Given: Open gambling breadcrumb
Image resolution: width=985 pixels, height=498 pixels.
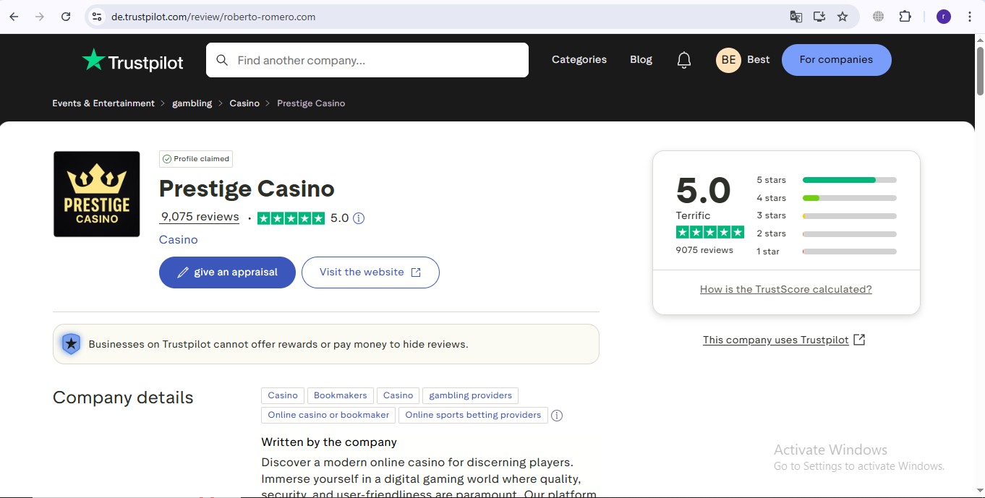Looking at the screenshot, I should pos(192,103).
